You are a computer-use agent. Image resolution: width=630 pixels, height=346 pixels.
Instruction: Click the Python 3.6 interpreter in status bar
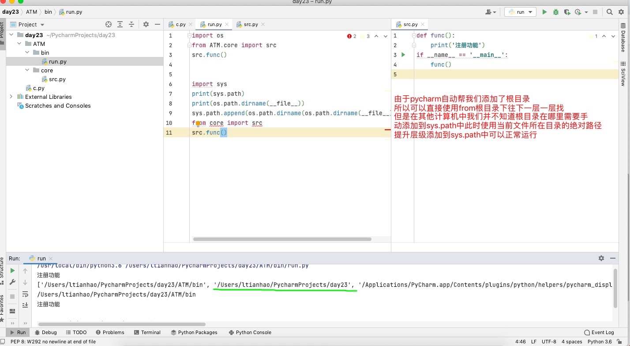[x=600, y=342]
